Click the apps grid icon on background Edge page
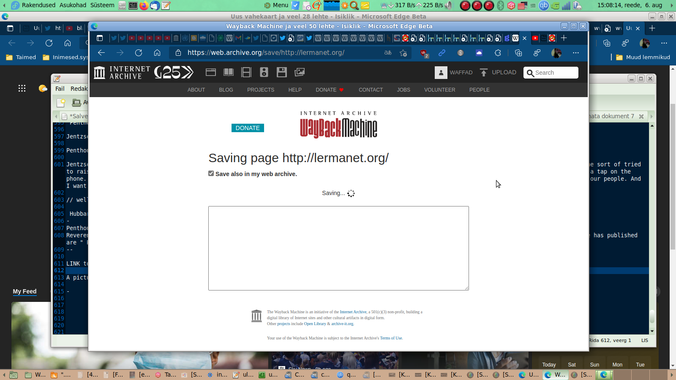The width and height of the screenshot is (676, 380). (22, 88)
